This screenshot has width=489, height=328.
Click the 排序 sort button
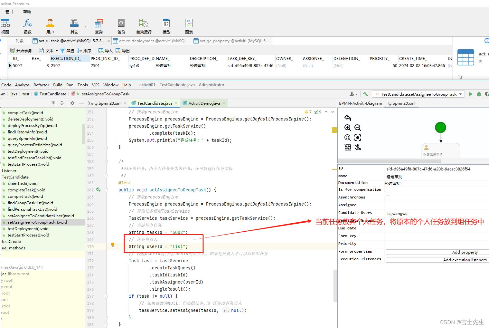coord(84,51)
